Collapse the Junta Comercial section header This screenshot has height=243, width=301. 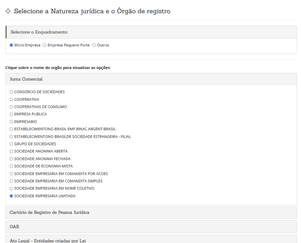point(151,79)
